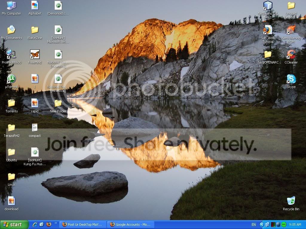The width and height of the screenshot is (306, 229).
Task: Show hidden system tray icons arrow
Action: point(262,225)
